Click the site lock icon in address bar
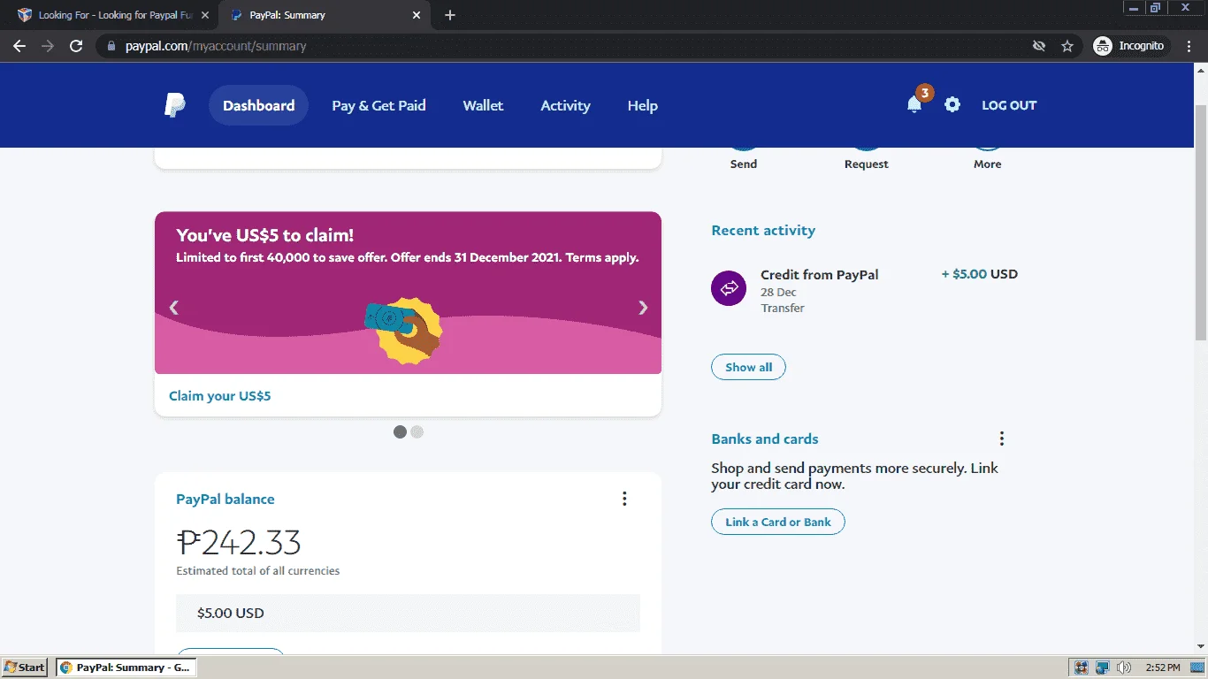This screenshot has width=1208, height=679. [111, 46]
